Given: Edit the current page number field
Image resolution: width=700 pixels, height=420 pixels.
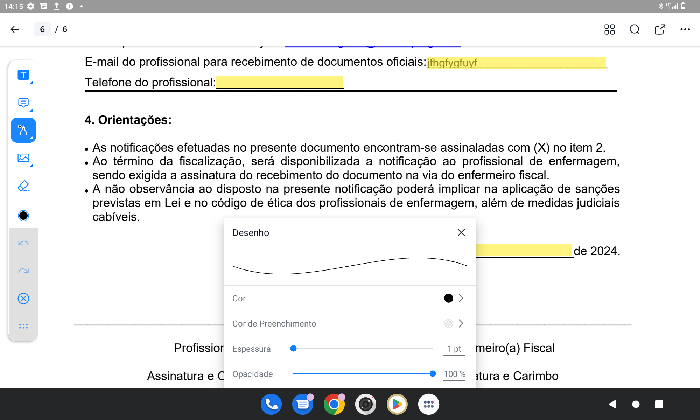Looking at the screenshot, I should (x=42, y=29).
